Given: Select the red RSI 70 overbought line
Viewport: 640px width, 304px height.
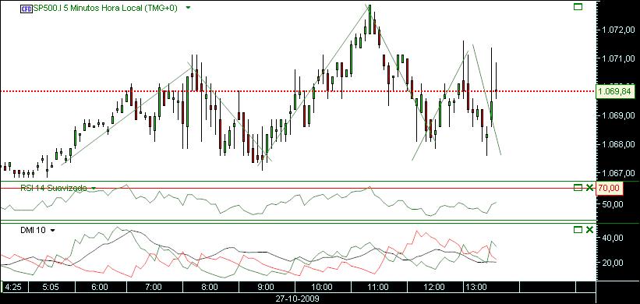Looking at the screenshot, I should pyautogui.click(x=298, y=188).
